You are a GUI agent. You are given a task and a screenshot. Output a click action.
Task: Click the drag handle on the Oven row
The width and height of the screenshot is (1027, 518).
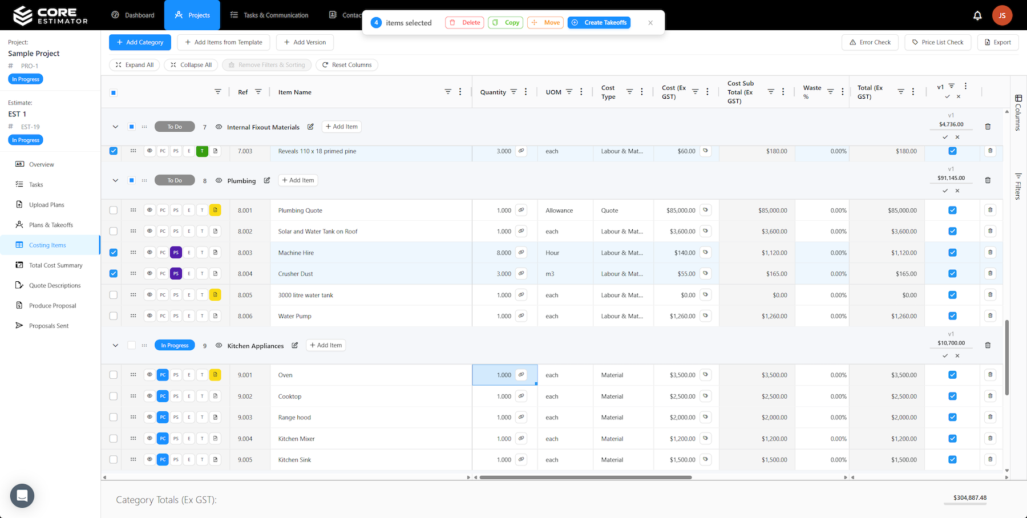133,375
